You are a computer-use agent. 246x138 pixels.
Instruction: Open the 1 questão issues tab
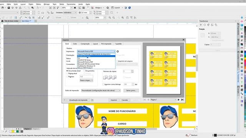118,44
